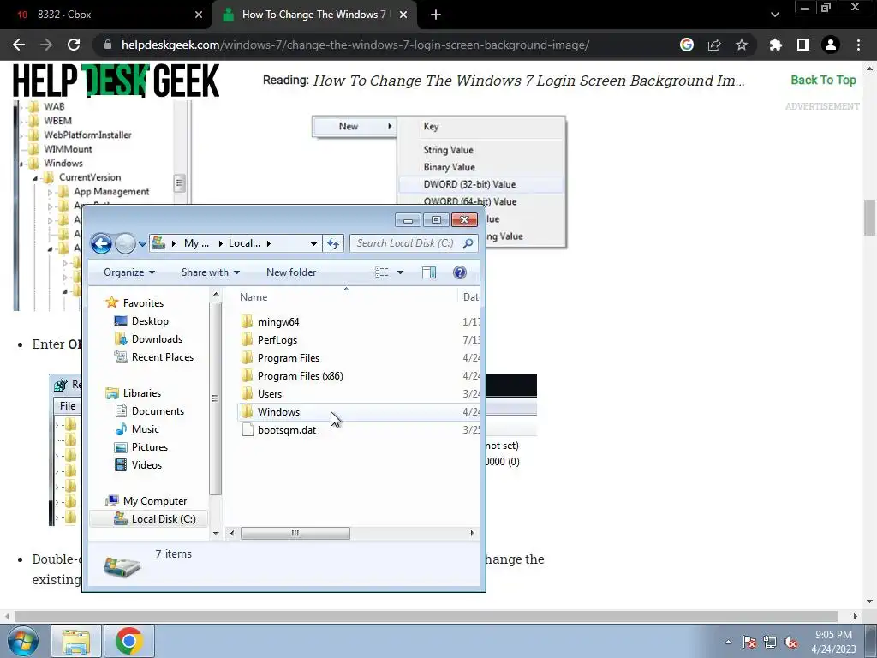Click the New folder button
The width and height of the screenshot is (877, 658).
291,272
